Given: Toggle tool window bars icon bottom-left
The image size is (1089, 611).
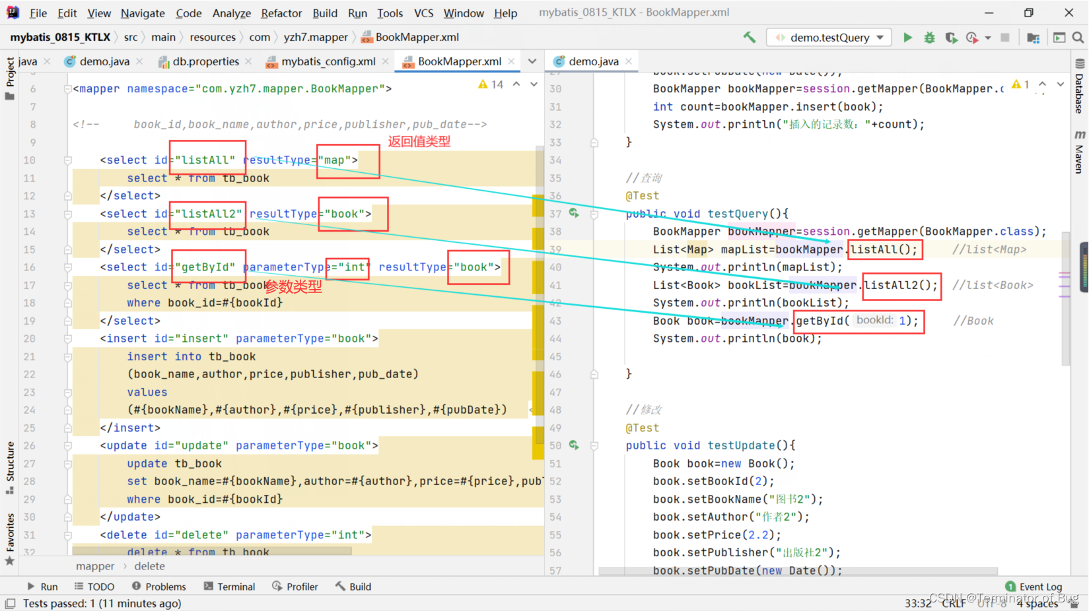Looking at the screenshot, I should tap(10, 603).
